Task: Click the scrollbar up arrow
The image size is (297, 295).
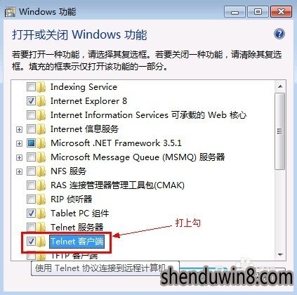Action: [x=280, y=86]
